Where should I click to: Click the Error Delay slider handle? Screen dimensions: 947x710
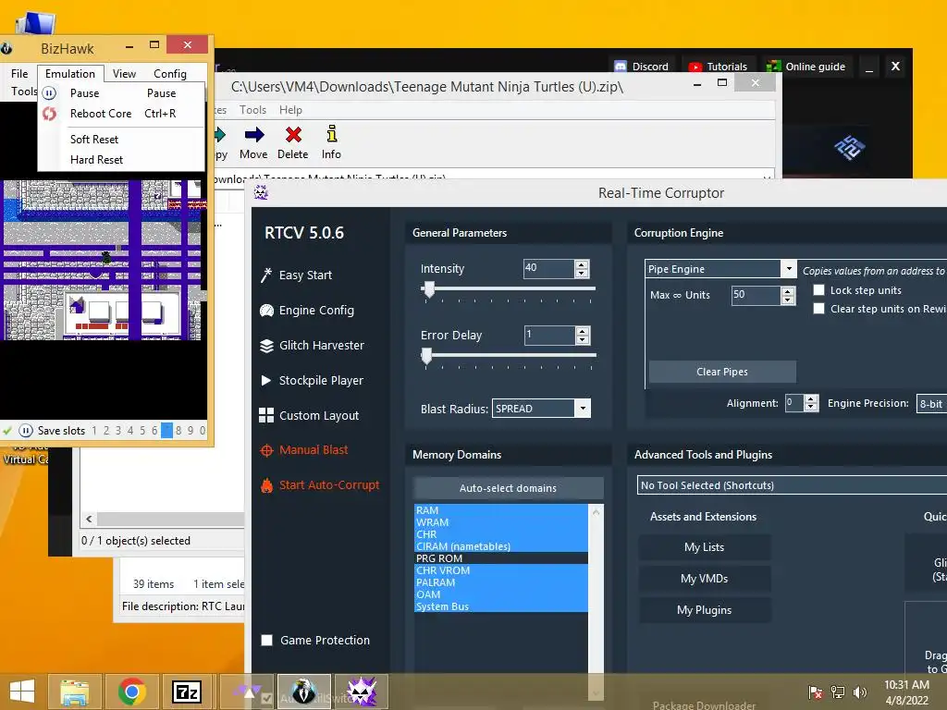pos(426,356)
